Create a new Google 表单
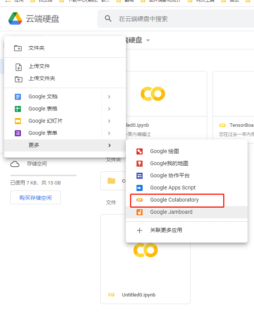Image resolution: width=254 pixels, height=317 pixels. coord(53,133)
